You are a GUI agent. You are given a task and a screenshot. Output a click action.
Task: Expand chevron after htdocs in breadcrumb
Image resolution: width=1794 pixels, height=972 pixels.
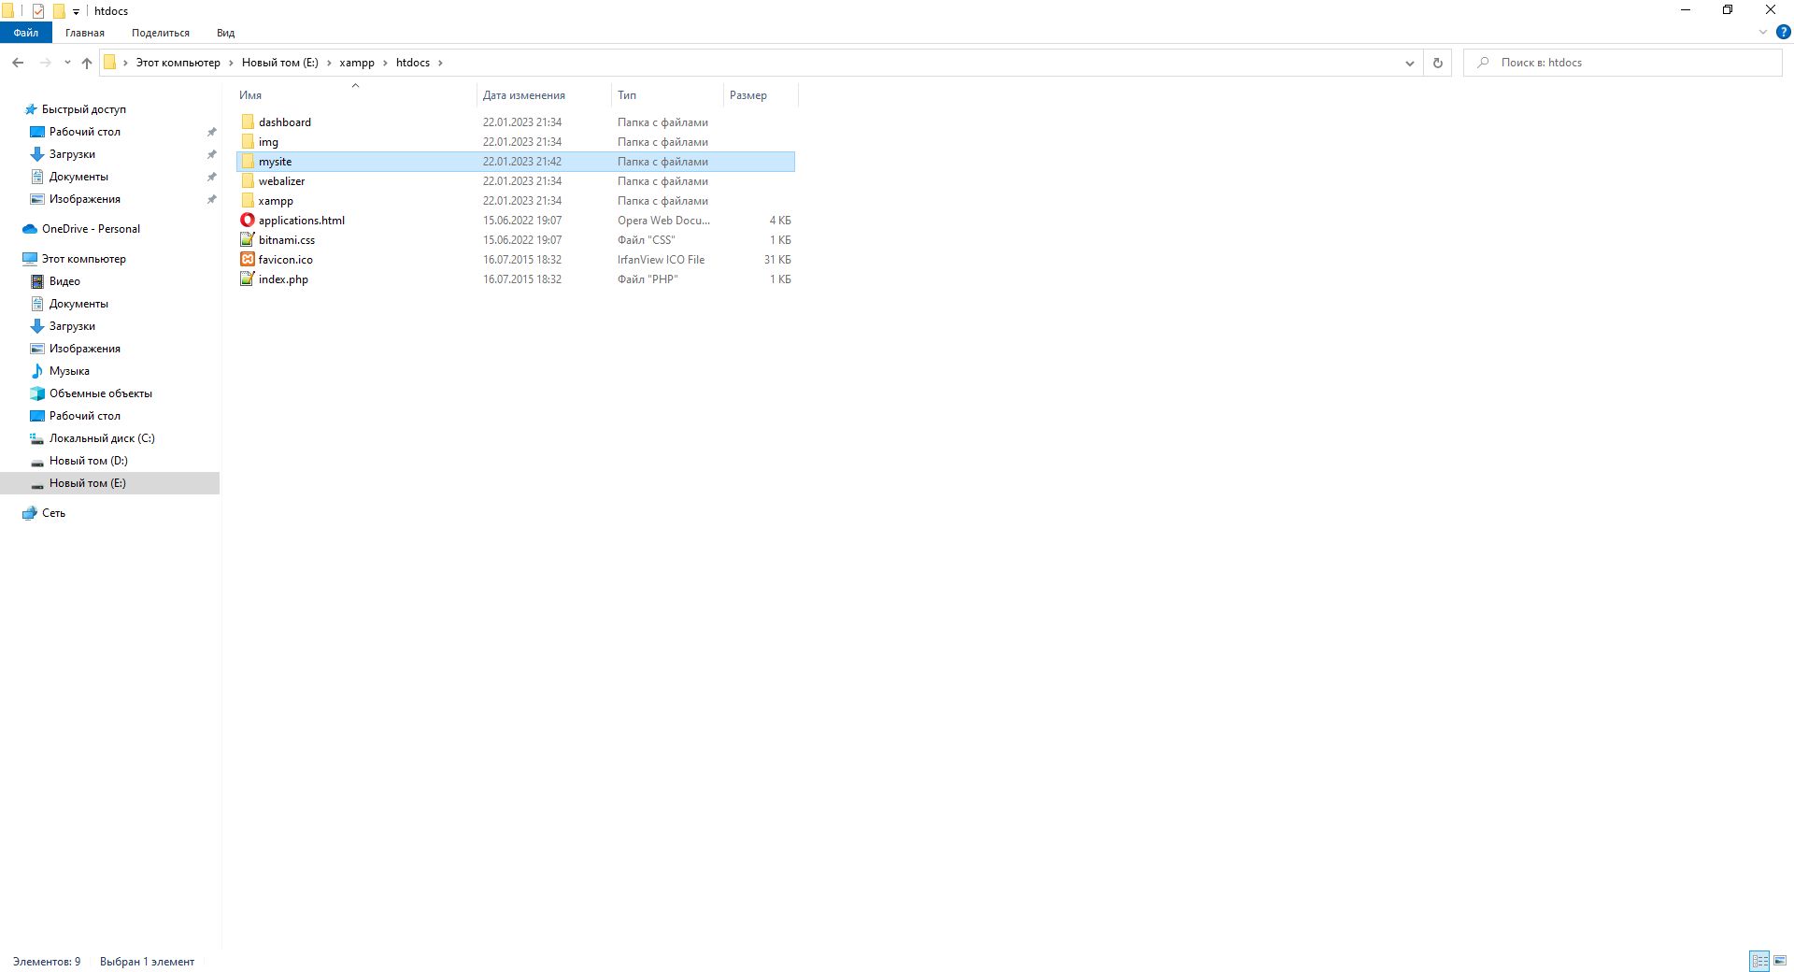pyautogui.click(x=440, y=63)
